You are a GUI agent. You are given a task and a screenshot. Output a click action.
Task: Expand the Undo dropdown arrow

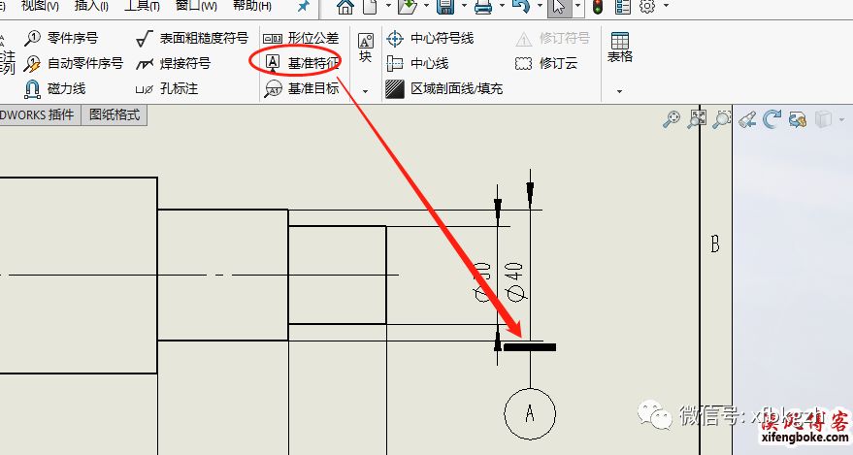[540, 6]
